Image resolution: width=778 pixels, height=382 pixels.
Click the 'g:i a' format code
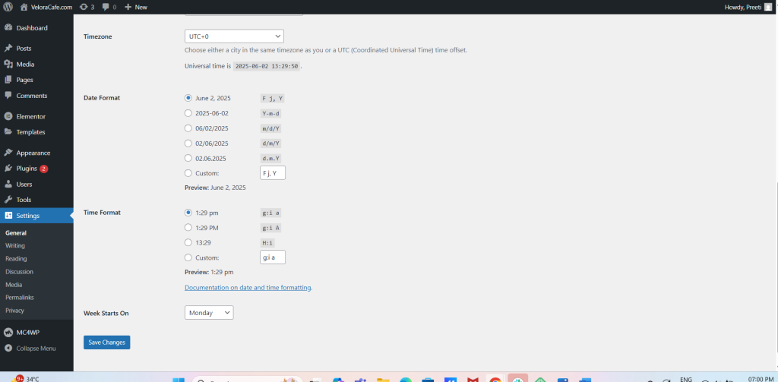pyautogui.click(x=271, y=213)
